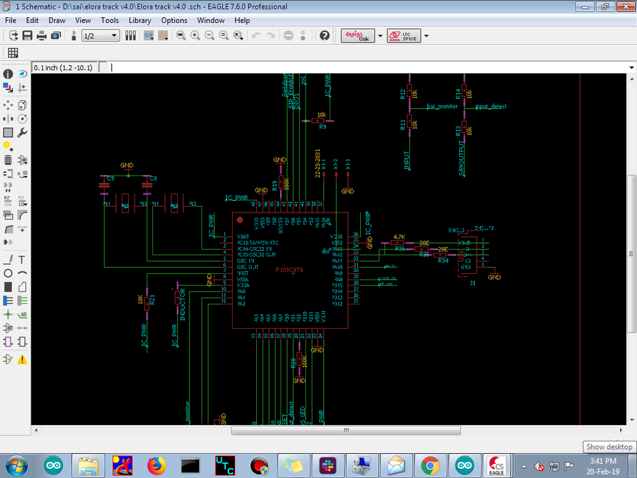
Task: Open the Display layers tool
Action: pyautogui.click(x=8, y=88)
